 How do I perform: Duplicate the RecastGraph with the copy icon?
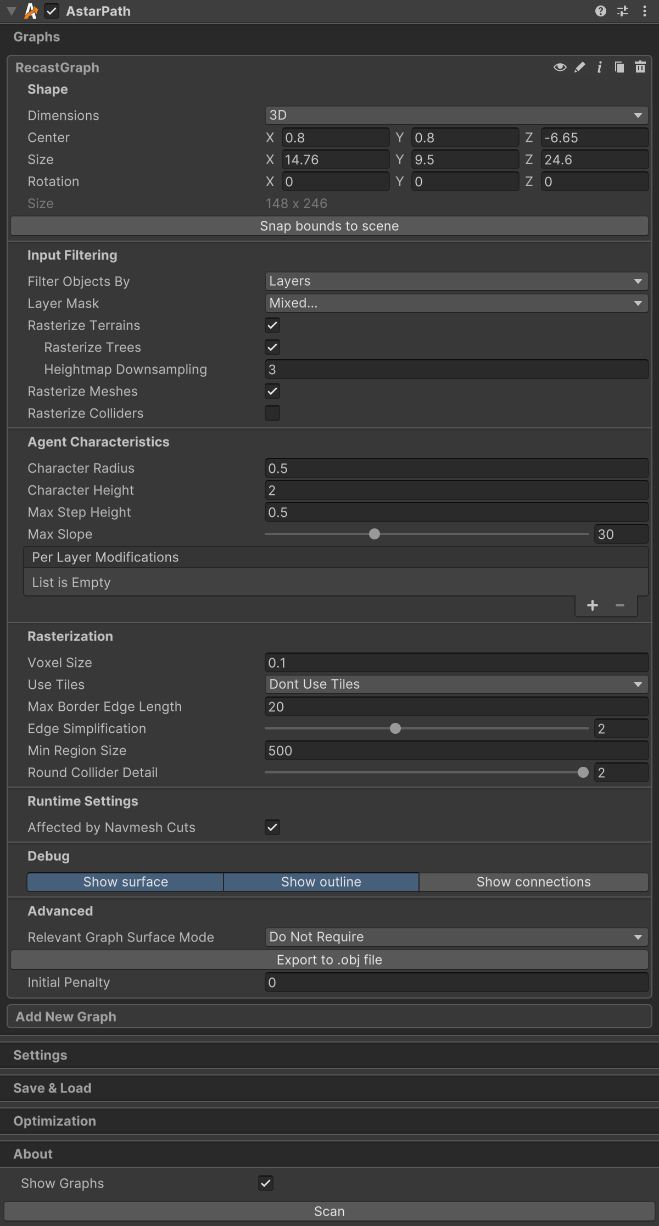pyautogui.click(x=619, y=68)
